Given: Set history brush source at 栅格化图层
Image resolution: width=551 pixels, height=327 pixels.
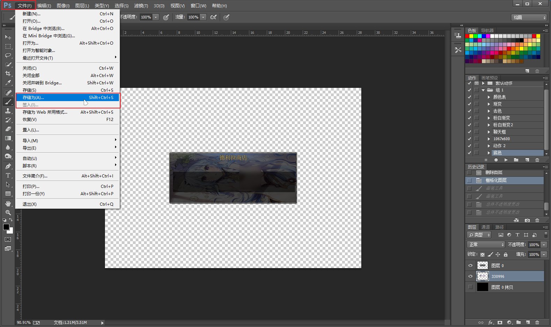Looking at the screenshot, I should [469, 181].
